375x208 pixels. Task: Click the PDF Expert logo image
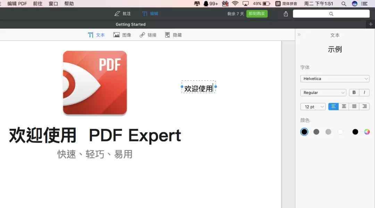(95, 83)
